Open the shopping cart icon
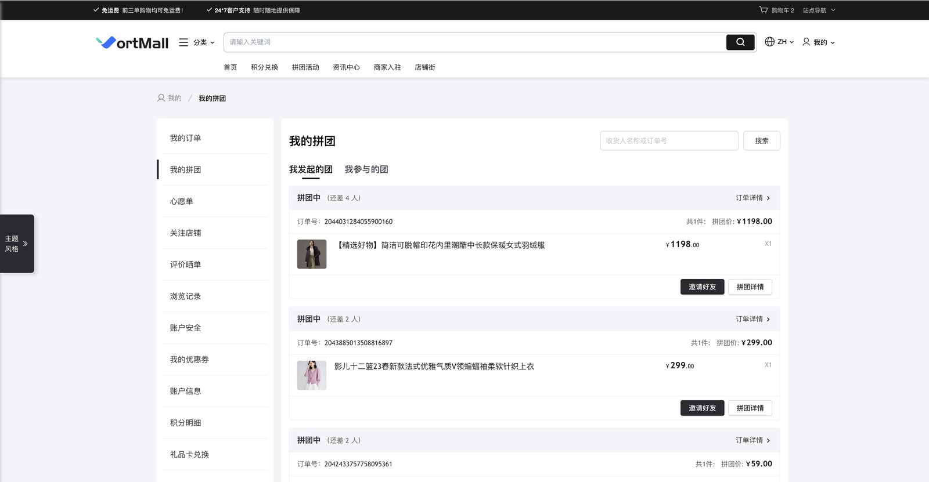 [x=763, y=10]
